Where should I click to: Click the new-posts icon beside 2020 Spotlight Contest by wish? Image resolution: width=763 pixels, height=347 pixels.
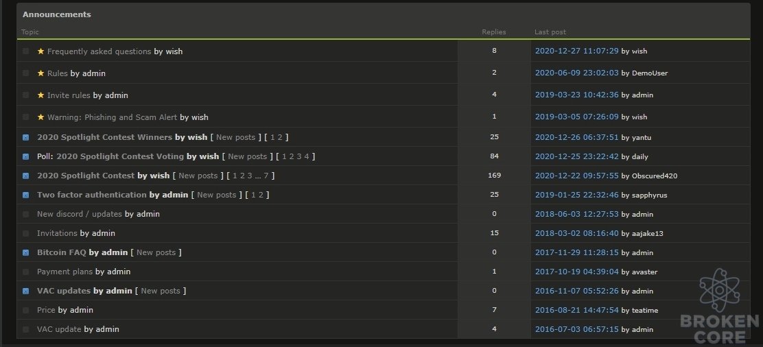(x=26, y=176)
